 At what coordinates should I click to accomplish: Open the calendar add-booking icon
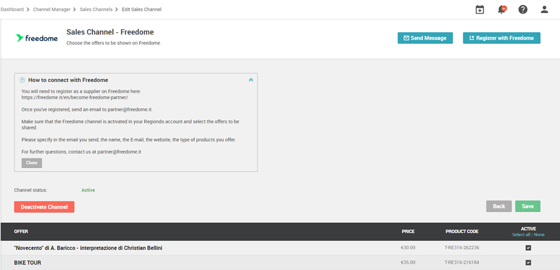tap(479, 10)
